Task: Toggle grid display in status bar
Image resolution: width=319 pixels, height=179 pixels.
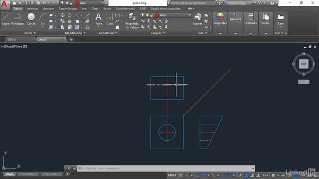Action: [x=180, y=175]
